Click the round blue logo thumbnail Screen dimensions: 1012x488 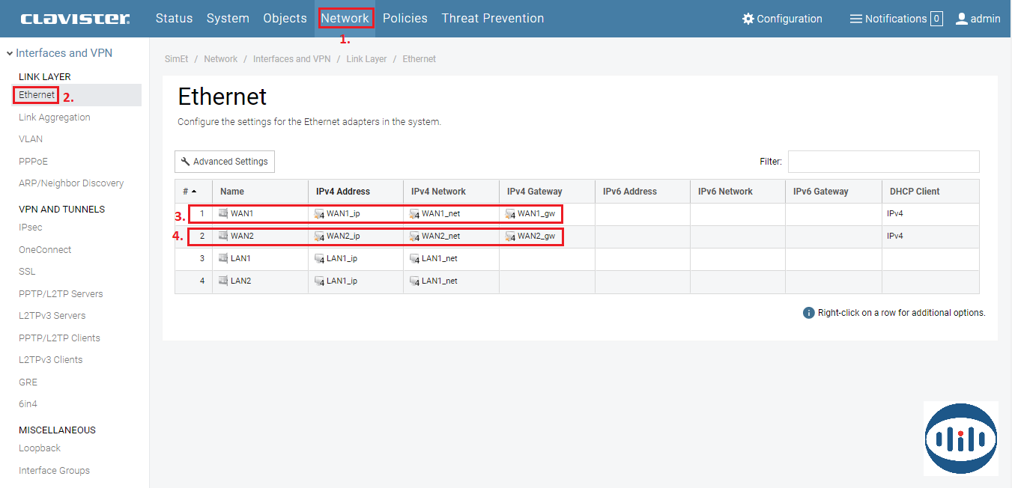(x=960, y=438)
